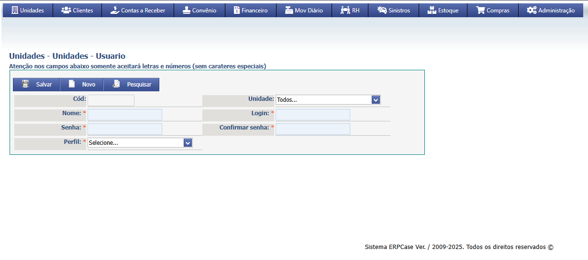Focus the Confirmar senha input field
The image size is (588, 260).
[313, 129]
